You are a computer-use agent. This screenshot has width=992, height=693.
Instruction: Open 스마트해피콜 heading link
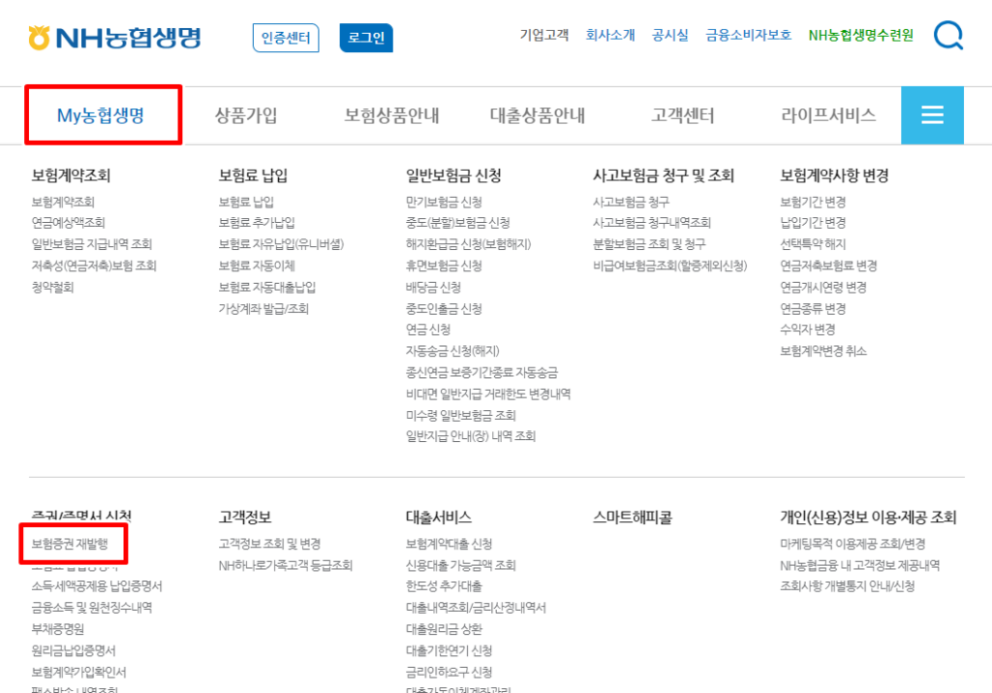(632, 517)
